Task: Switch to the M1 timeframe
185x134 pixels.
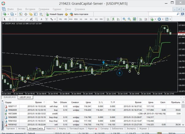Action: pos(61,19)
